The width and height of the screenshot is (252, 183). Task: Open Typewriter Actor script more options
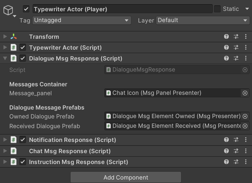click(x=246, y=48)
